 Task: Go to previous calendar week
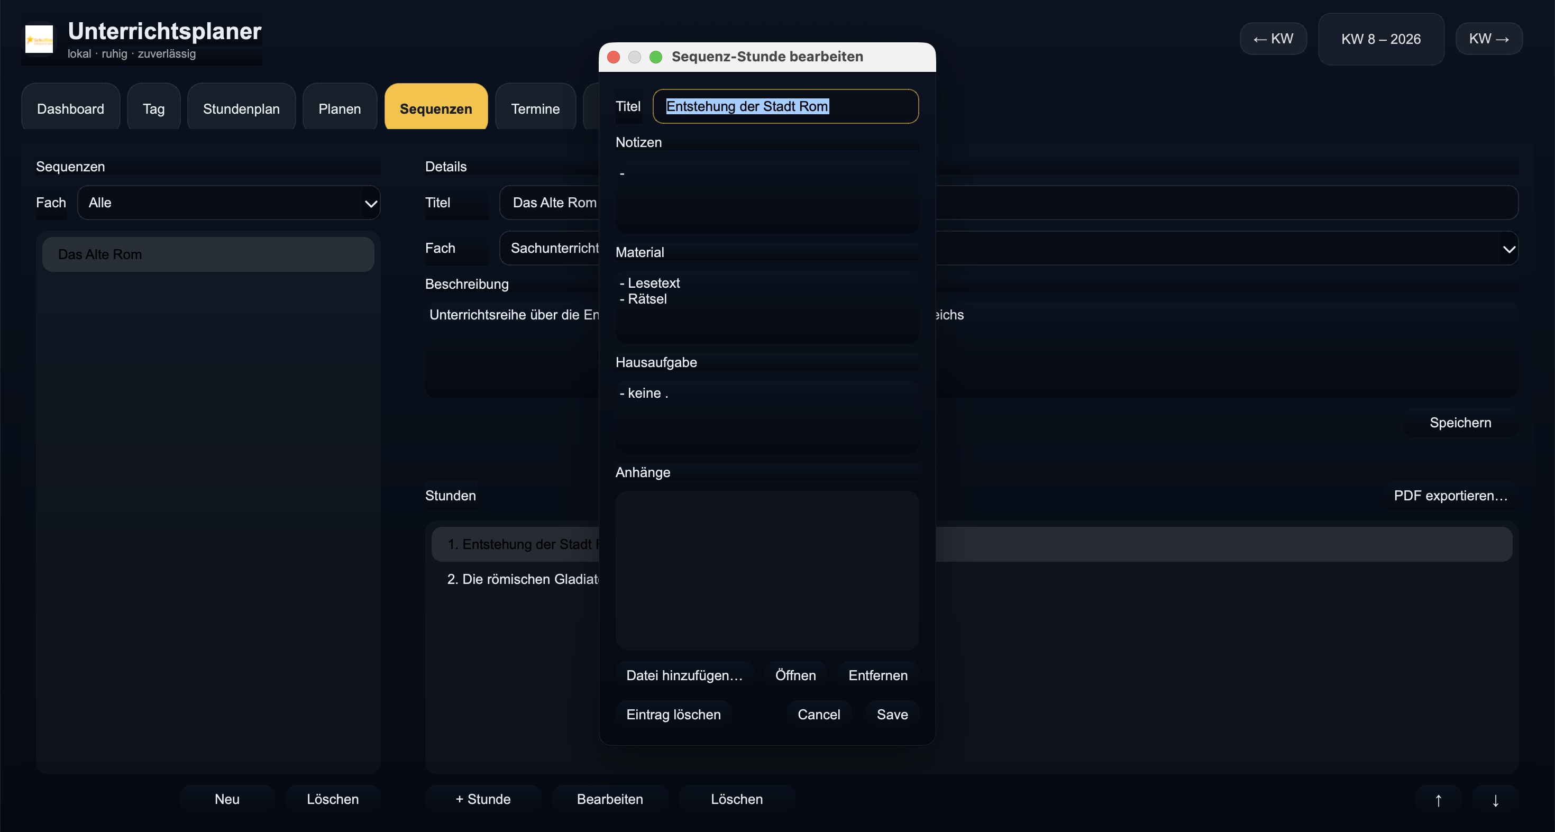[x=1273, y=39]
